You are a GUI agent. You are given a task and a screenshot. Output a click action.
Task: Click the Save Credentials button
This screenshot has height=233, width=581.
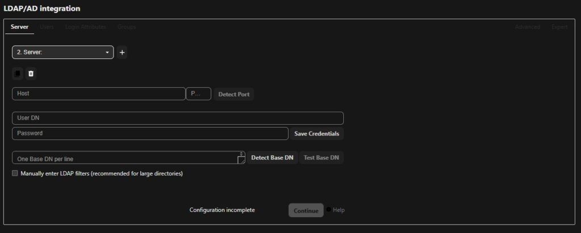pos(317,134)
